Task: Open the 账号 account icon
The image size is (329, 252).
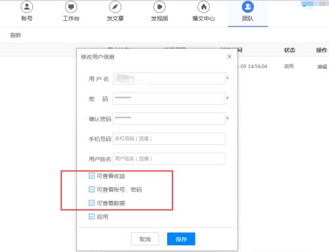Action: (x=27, y=7)
